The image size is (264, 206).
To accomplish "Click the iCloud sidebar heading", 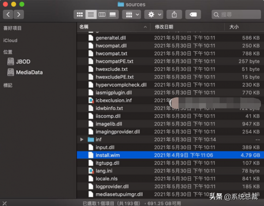I will pos(10,41).
